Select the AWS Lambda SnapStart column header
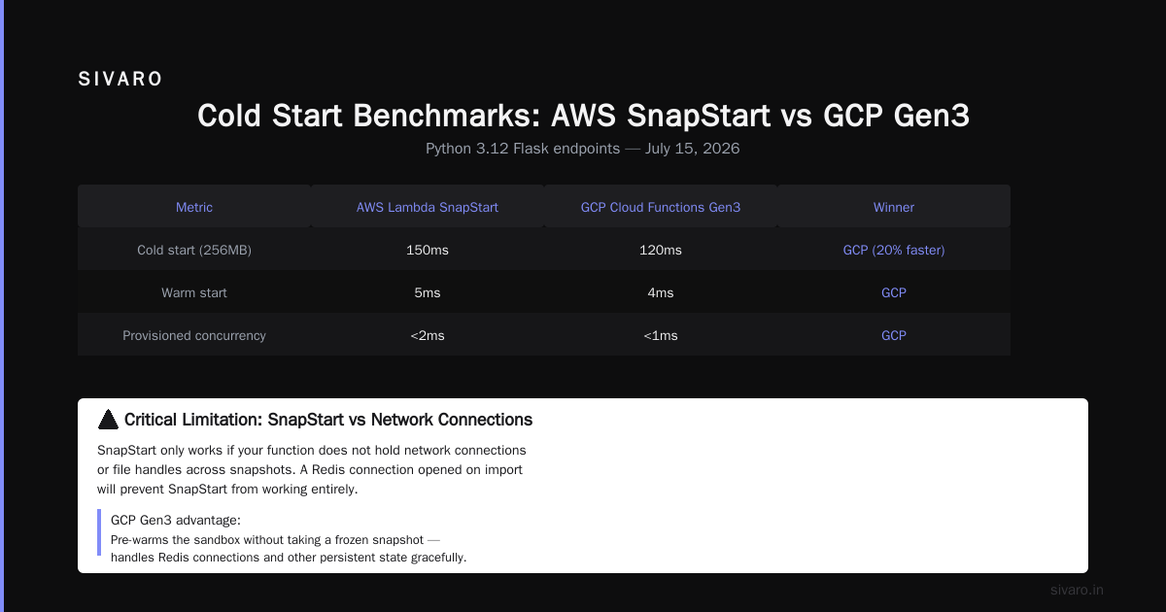Viewport: 1166px width, 612px height. (428, 207)
